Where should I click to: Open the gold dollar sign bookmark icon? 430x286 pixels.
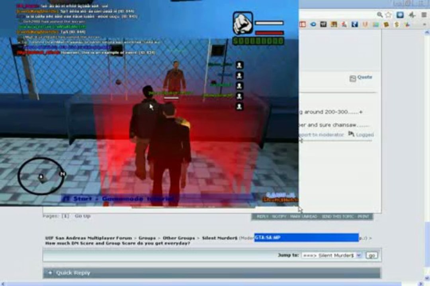point(397,25)
